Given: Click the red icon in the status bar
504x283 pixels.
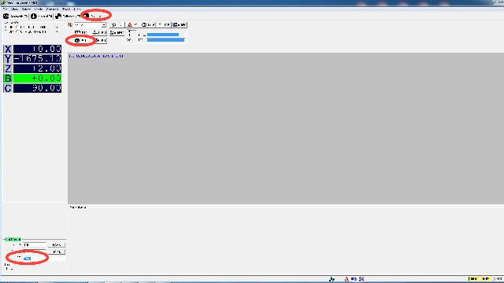Looking at the screenshot, I should [346, 279].
